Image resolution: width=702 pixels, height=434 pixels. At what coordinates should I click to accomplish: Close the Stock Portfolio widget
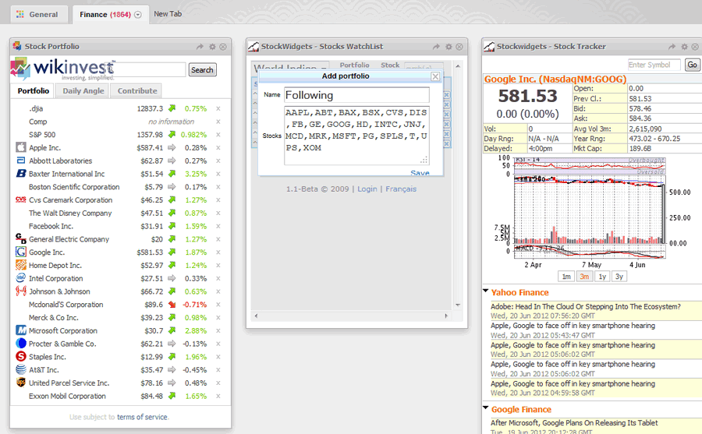pos(223,47)
